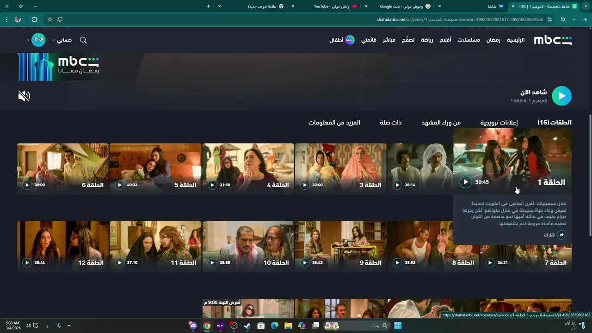Bookmark this page with the star icon

[x=50, y=19]
